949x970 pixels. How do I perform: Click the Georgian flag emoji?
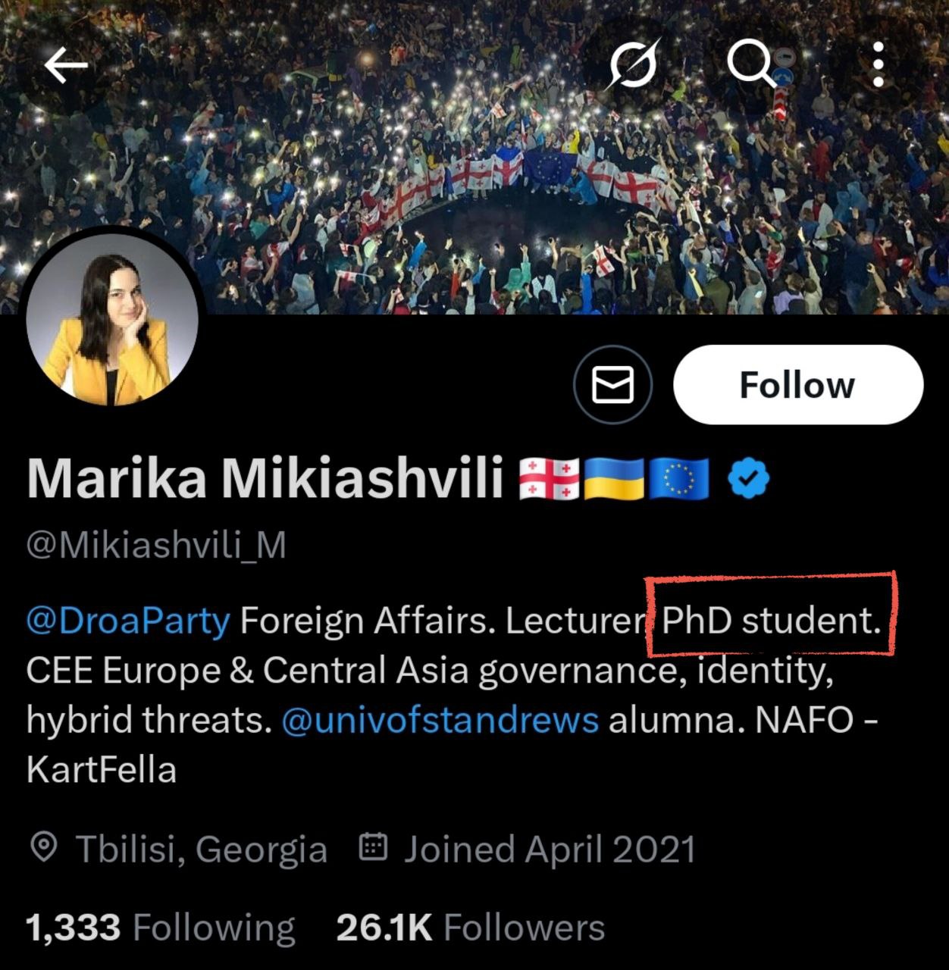click(x=550, y=479)
